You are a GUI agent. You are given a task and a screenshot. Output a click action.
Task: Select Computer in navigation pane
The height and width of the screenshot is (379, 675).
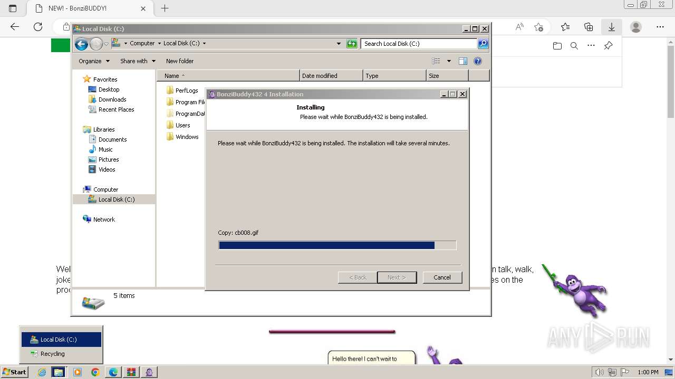click(x=105, y=189)
